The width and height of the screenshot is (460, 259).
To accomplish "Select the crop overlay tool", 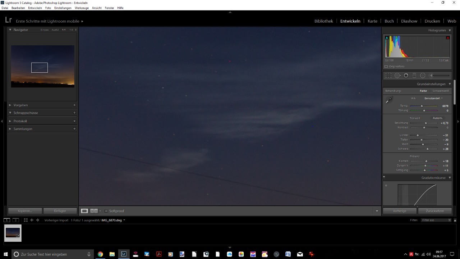I will click(x=388, y=76).
